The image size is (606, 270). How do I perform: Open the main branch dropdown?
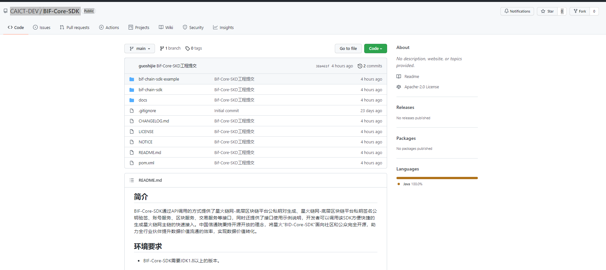(139, 49)
